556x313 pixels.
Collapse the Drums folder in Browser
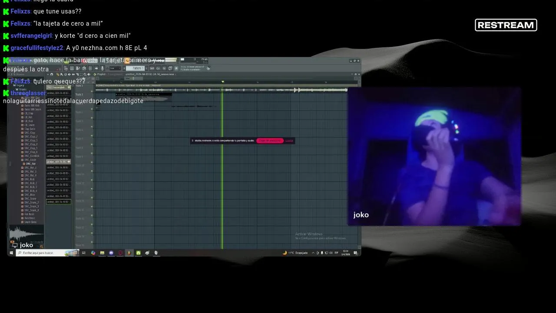[22, 89]
